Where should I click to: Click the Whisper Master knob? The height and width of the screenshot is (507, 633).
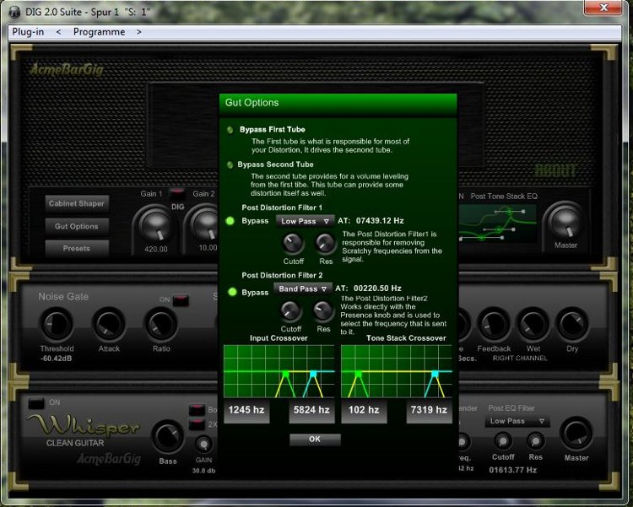pos(576,434)
